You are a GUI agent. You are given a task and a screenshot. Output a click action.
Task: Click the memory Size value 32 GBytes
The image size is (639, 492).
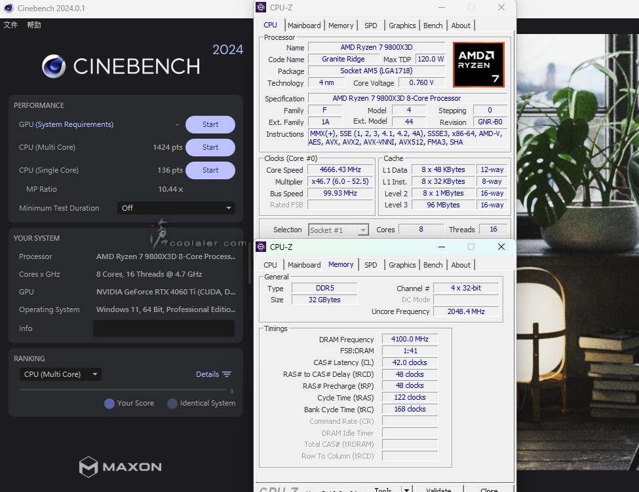(x=325, y=300)
